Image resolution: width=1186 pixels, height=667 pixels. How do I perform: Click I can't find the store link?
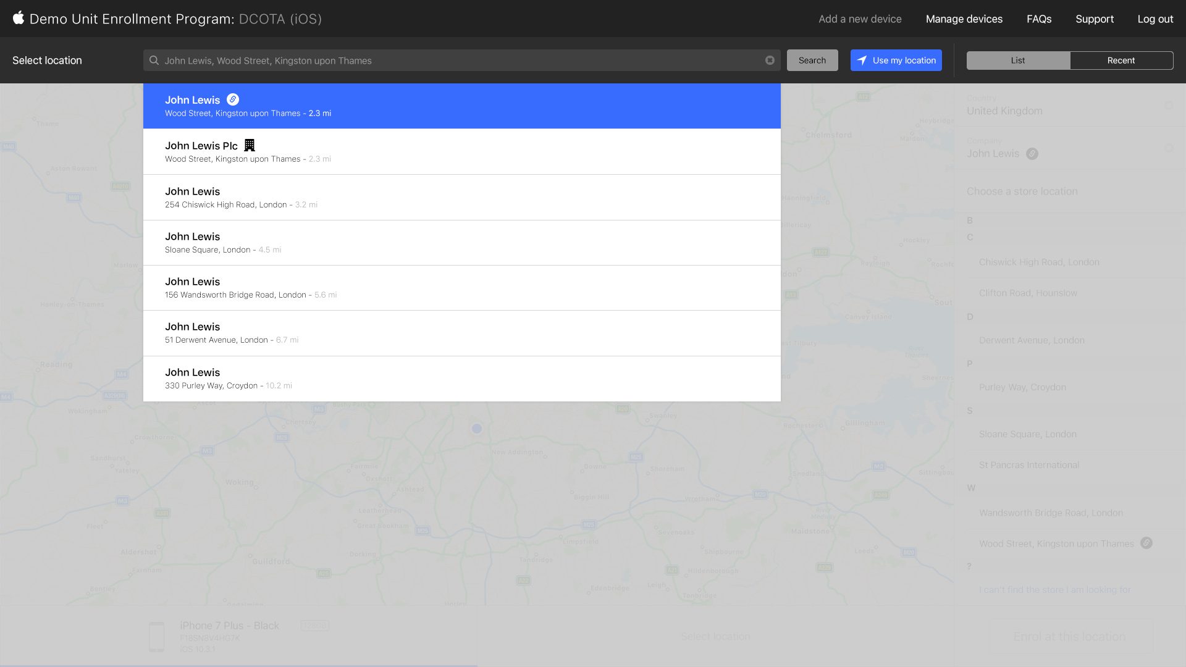(1054, 590)
